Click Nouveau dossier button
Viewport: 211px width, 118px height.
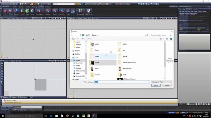pos(87,39)
